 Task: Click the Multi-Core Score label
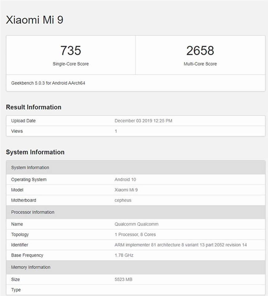(x=200, y=64)
